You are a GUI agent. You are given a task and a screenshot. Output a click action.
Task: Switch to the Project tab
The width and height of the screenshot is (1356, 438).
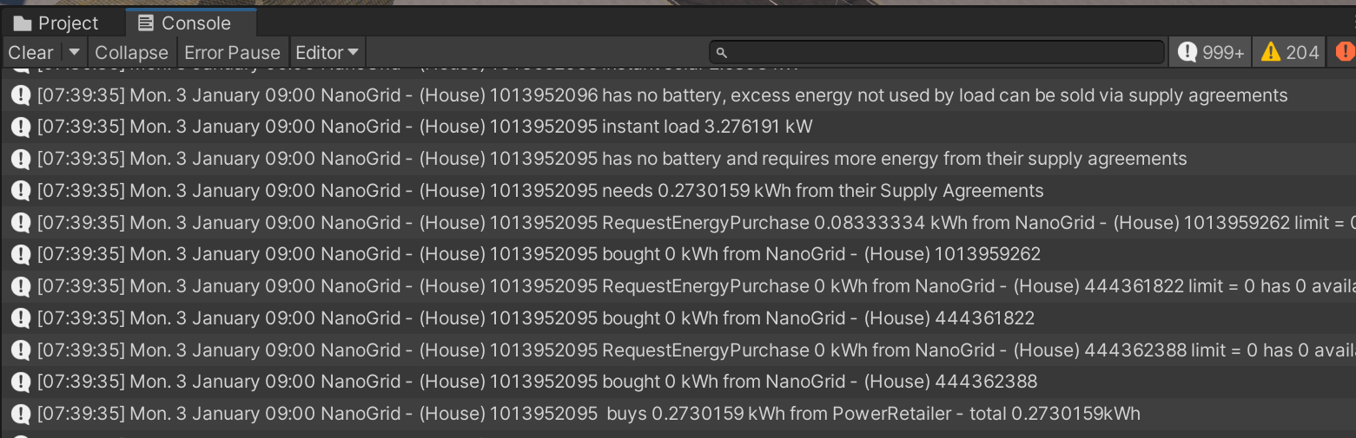click(x=56, y=23)
